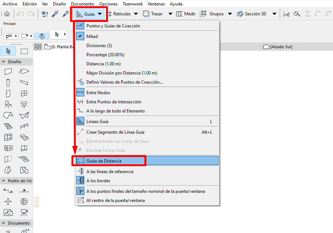Open the Grupos dropdown arrow
Image resolution: width=333 pixels, height=233 pixels.
pyautogui.click(x=230, y=14)
